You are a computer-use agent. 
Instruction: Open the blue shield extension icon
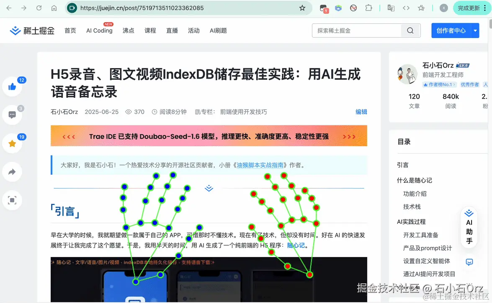point(338,8)
